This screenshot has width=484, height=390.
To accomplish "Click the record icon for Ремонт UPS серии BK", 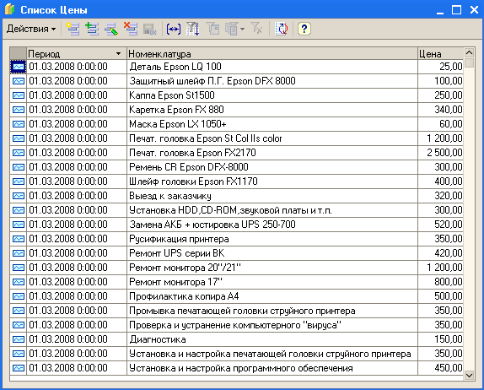I will point(19,253).
